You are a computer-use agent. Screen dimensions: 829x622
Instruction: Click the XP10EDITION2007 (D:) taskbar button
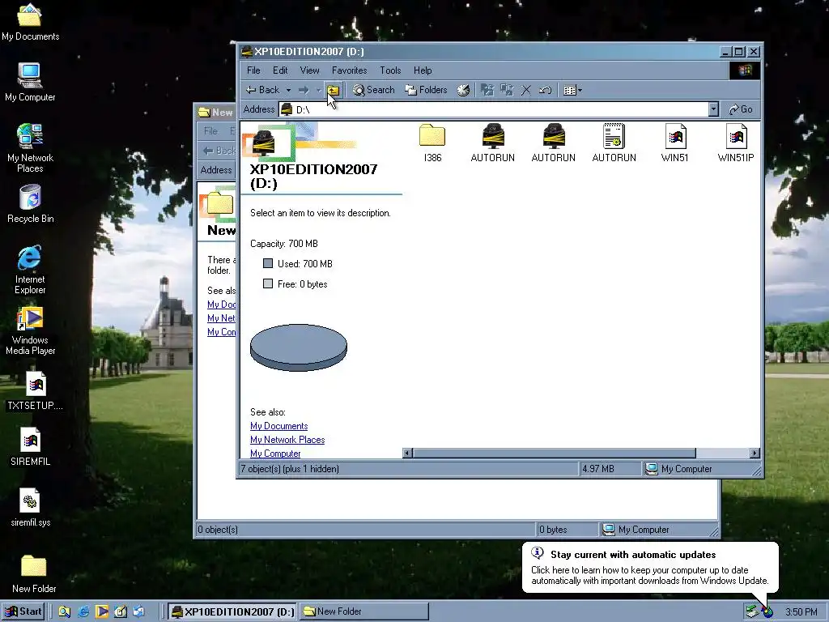232,611
